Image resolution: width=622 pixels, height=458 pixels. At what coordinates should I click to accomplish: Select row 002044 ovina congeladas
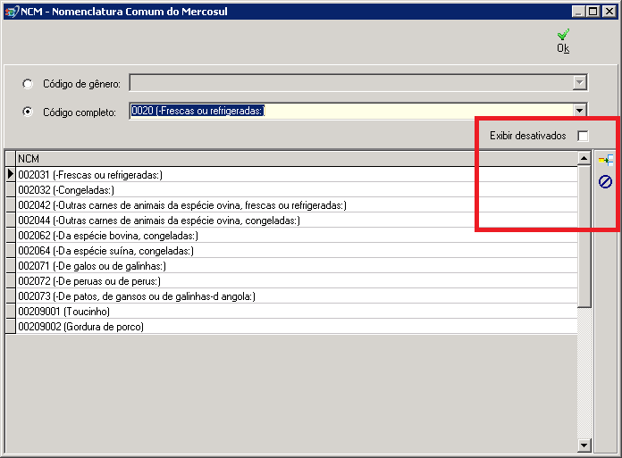(x=297, y=221)
